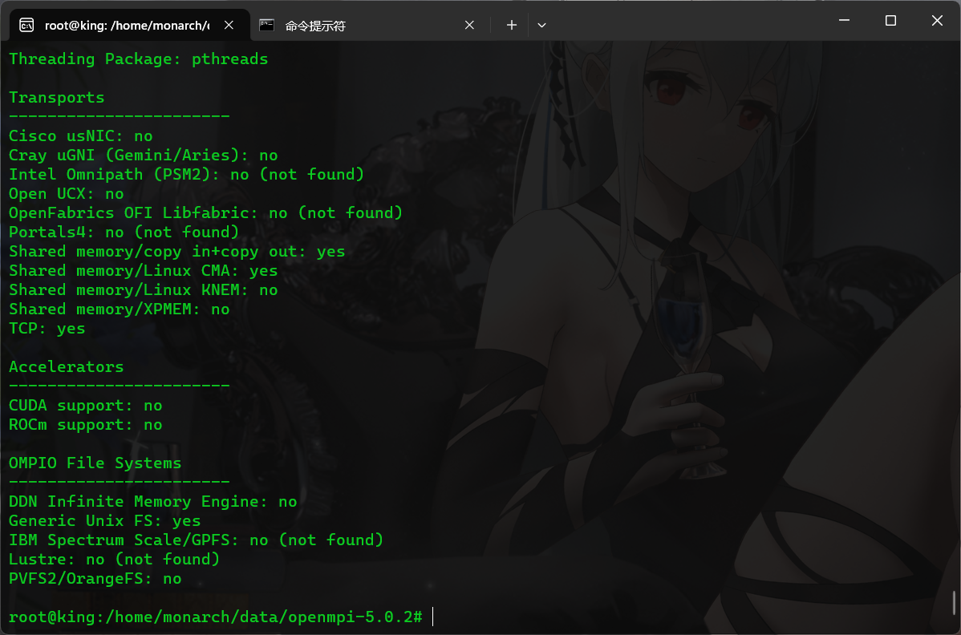Screen dimensions: 961x635
Task: Click the 'Shared memory/Linux KNEM: no' line
Action: (144, 290)
